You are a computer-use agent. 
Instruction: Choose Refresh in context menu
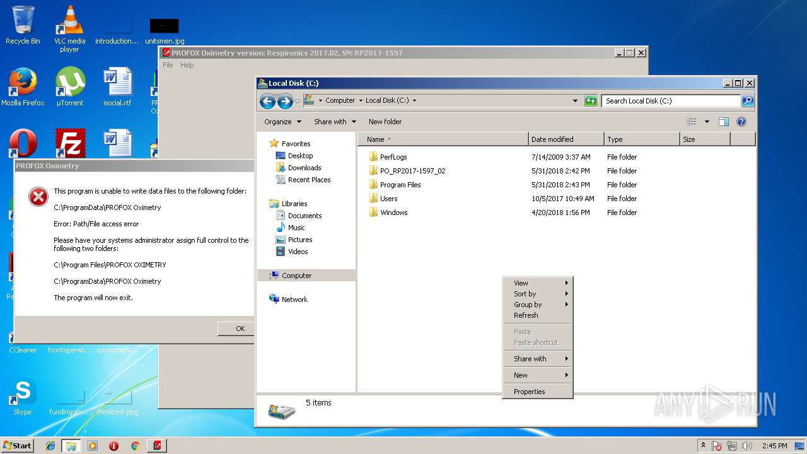tap(538, 315)
